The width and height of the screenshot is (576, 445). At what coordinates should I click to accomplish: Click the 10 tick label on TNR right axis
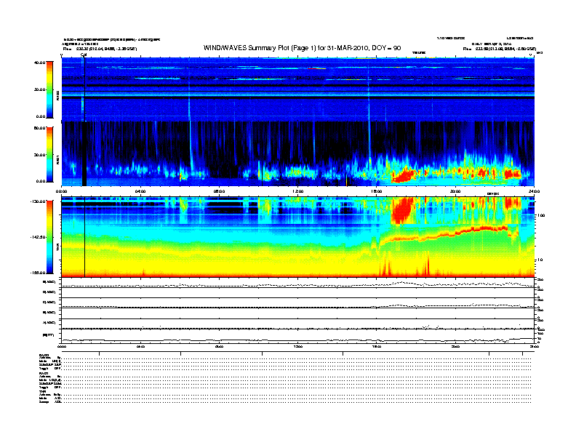tap(540, 260)
